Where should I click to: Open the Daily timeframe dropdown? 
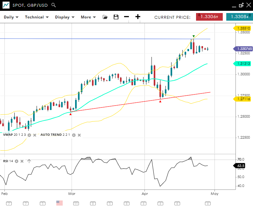[11, 17]
